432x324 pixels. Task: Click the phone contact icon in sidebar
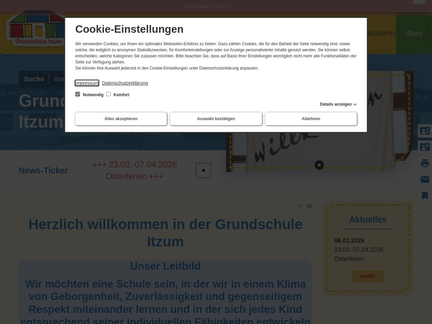pyautogui.click(x=425, y=131)
